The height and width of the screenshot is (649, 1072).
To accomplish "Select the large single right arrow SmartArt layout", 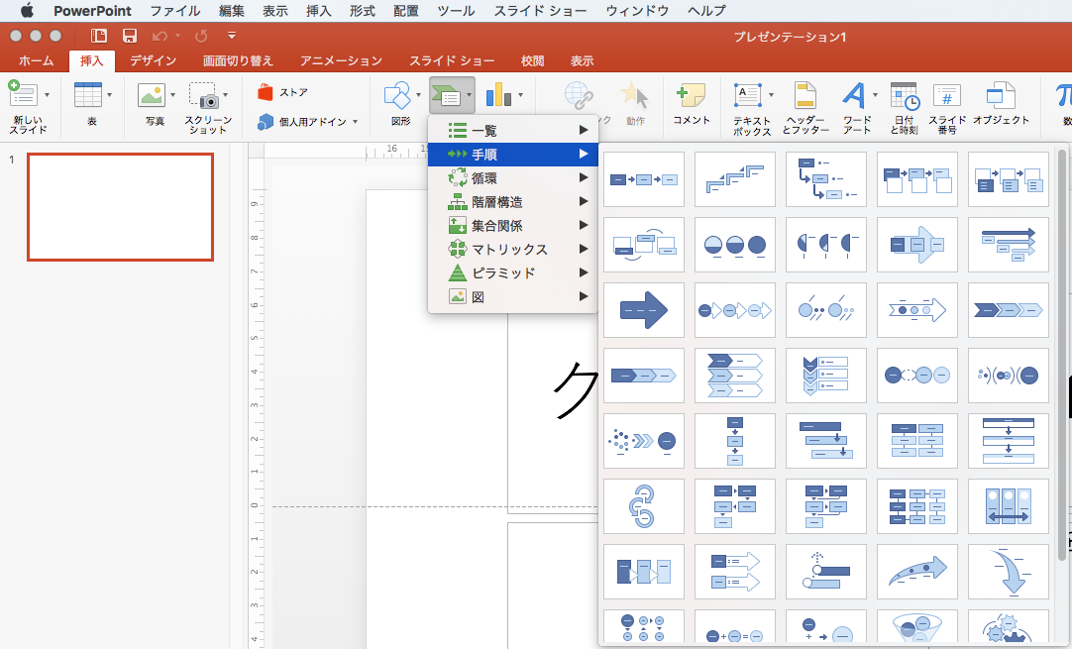I will [x=643, y=310].
